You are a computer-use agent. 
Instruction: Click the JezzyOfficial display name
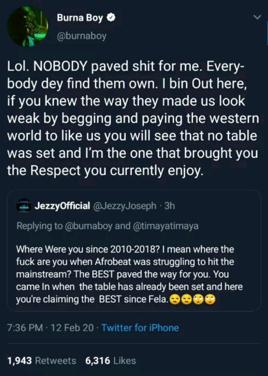pos(62,206)
